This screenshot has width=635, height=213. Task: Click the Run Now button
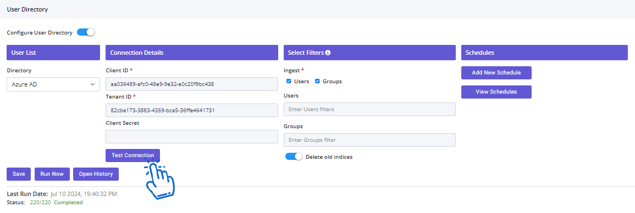(52, 174)
